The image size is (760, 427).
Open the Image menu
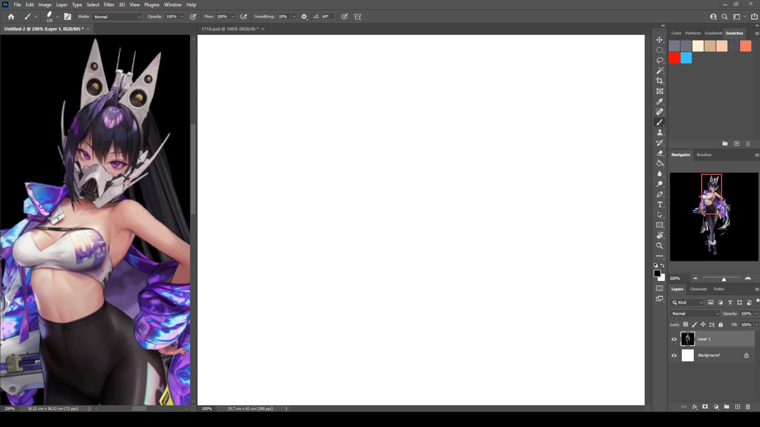[45, 5]
